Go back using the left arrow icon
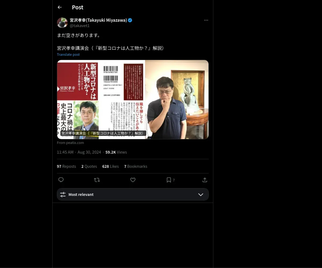This screenshot has height=268, width=322. pyautogui.click(x=60, y=7)
